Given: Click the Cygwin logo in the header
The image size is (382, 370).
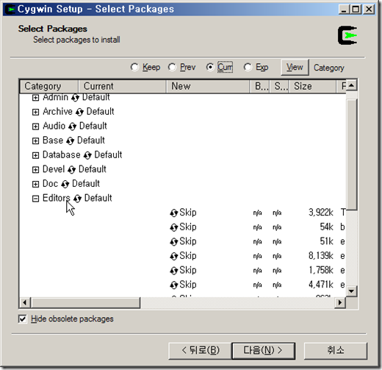Looking at the screenshot, I should pos(347,35).
